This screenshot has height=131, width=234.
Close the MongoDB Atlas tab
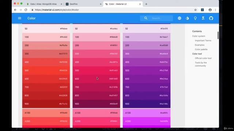[61, 4]
